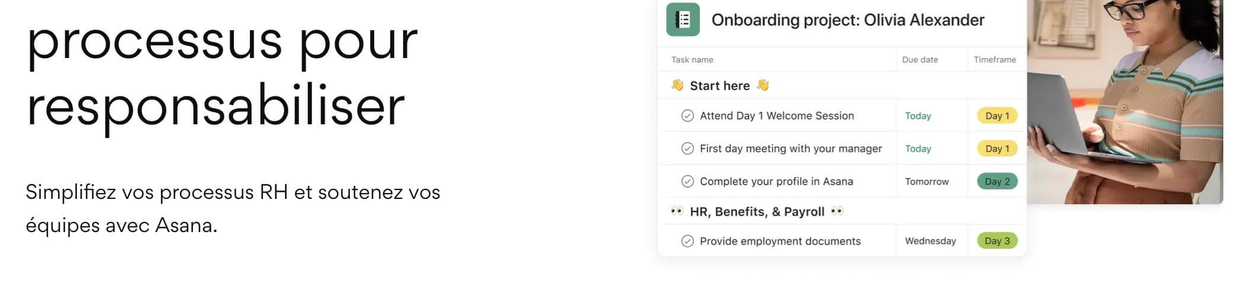1234x296 pixels.
Task: Open the Wednesday due date
Action: tap(930, 241)
